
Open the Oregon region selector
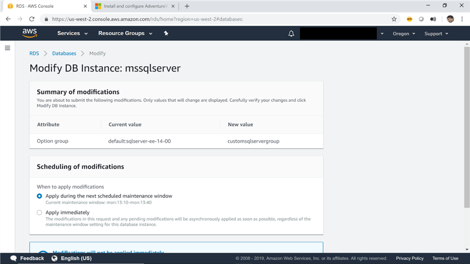[x=404, y=33]
